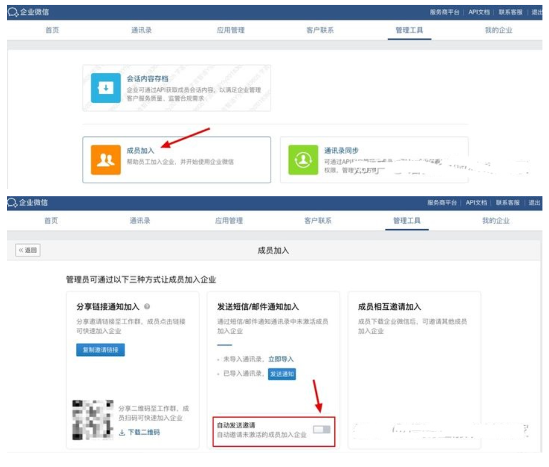The height and width of the screenshot is (467, 549).
Task: Click the 发送通知 button
Action: [282, 374]
